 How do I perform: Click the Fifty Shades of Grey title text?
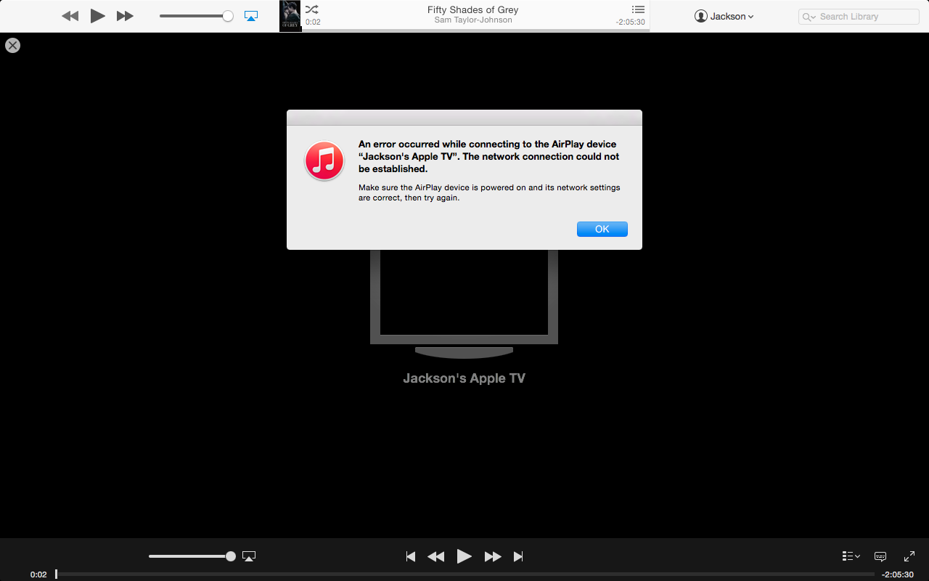[x=473, y=10]
